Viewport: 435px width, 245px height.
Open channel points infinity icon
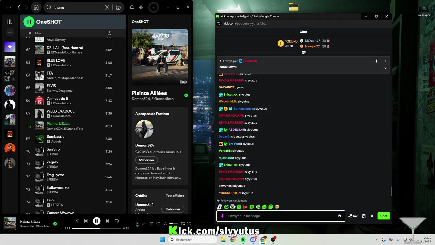(x=353, y=216)
